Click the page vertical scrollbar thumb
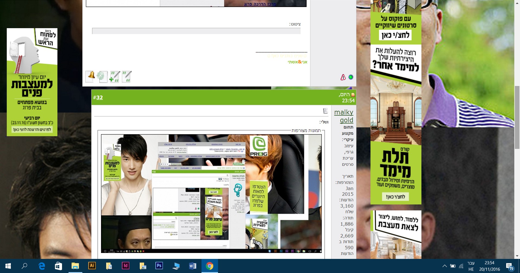The width and height of the screenshot is (520, 273). click(x=517, y=117)
